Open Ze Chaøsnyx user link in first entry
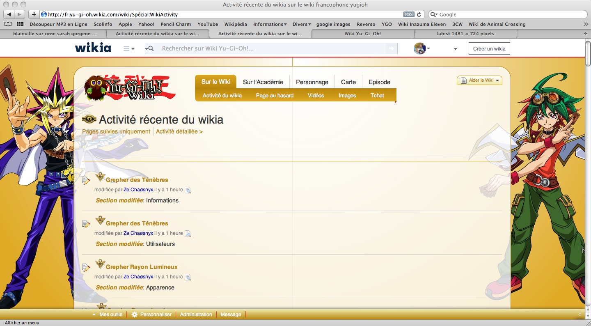The image size is (591, 326). 138,190
